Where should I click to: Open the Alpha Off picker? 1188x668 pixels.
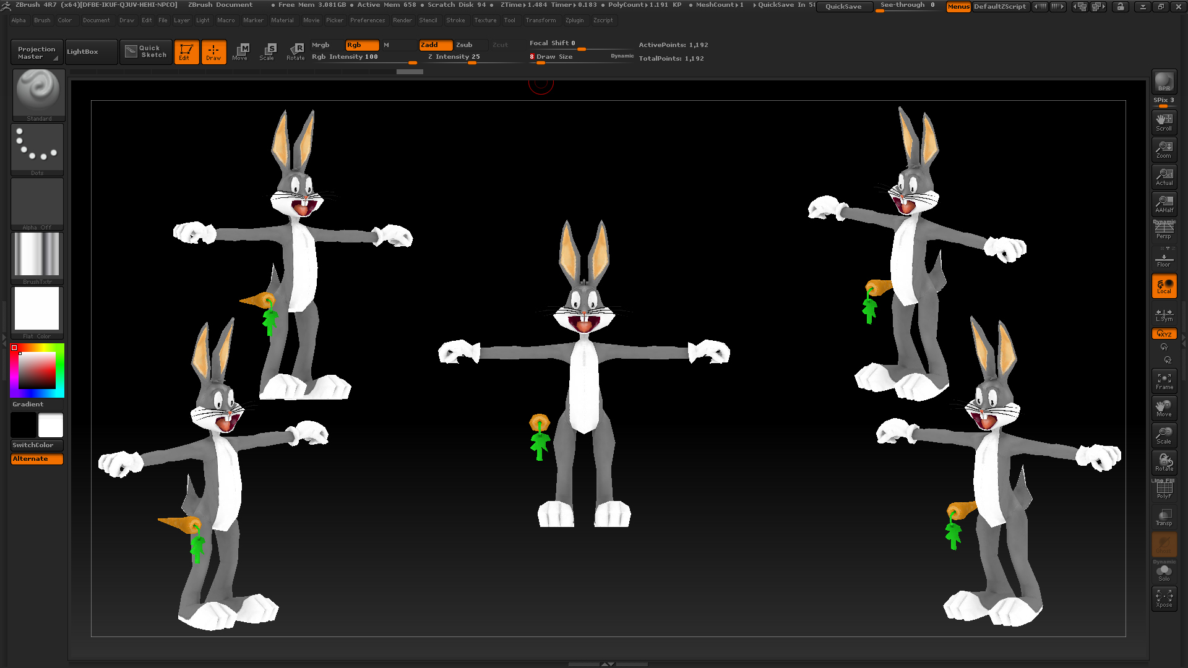click(37, 204)
